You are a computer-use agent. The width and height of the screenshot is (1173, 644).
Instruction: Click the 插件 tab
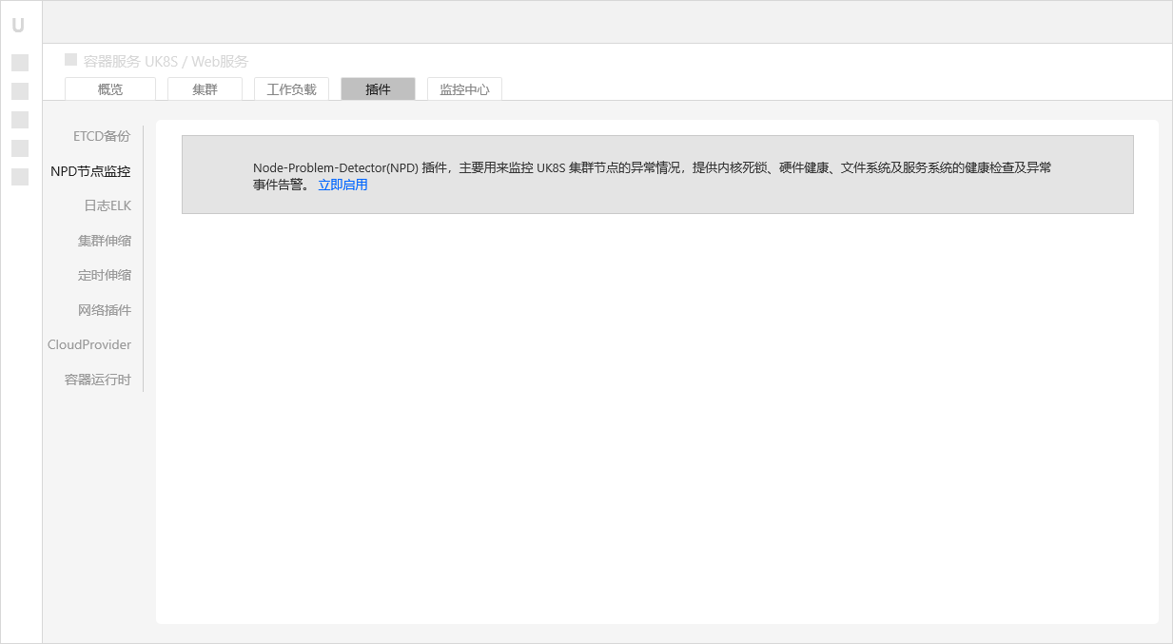coord(378,89)
